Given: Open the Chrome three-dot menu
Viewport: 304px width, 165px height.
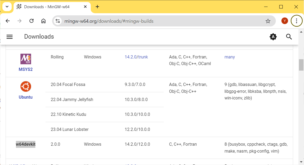Looking at the screenshot, I should coord(297,21).
